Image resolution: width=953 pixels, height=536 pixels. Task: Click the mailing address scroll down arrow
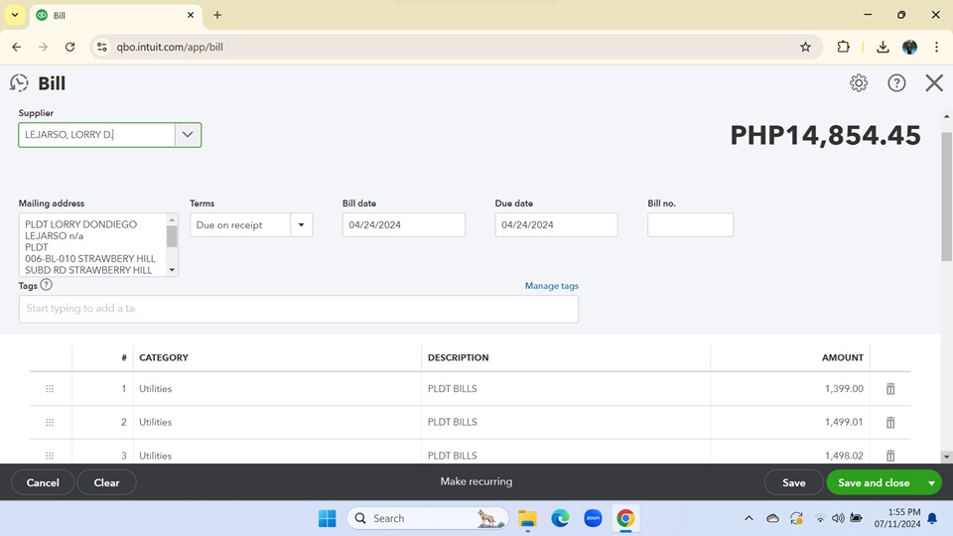(172, 270)
